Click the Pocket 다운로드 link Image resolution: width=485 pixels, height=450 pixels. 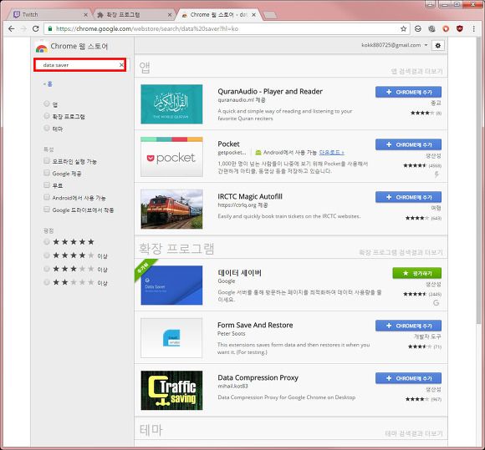point(331,153)
